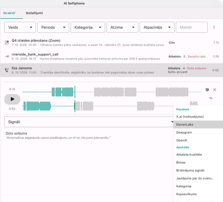Expand the Periods filter dropdown
Viewport: 223px width, 202px height.
coord(53,27)
